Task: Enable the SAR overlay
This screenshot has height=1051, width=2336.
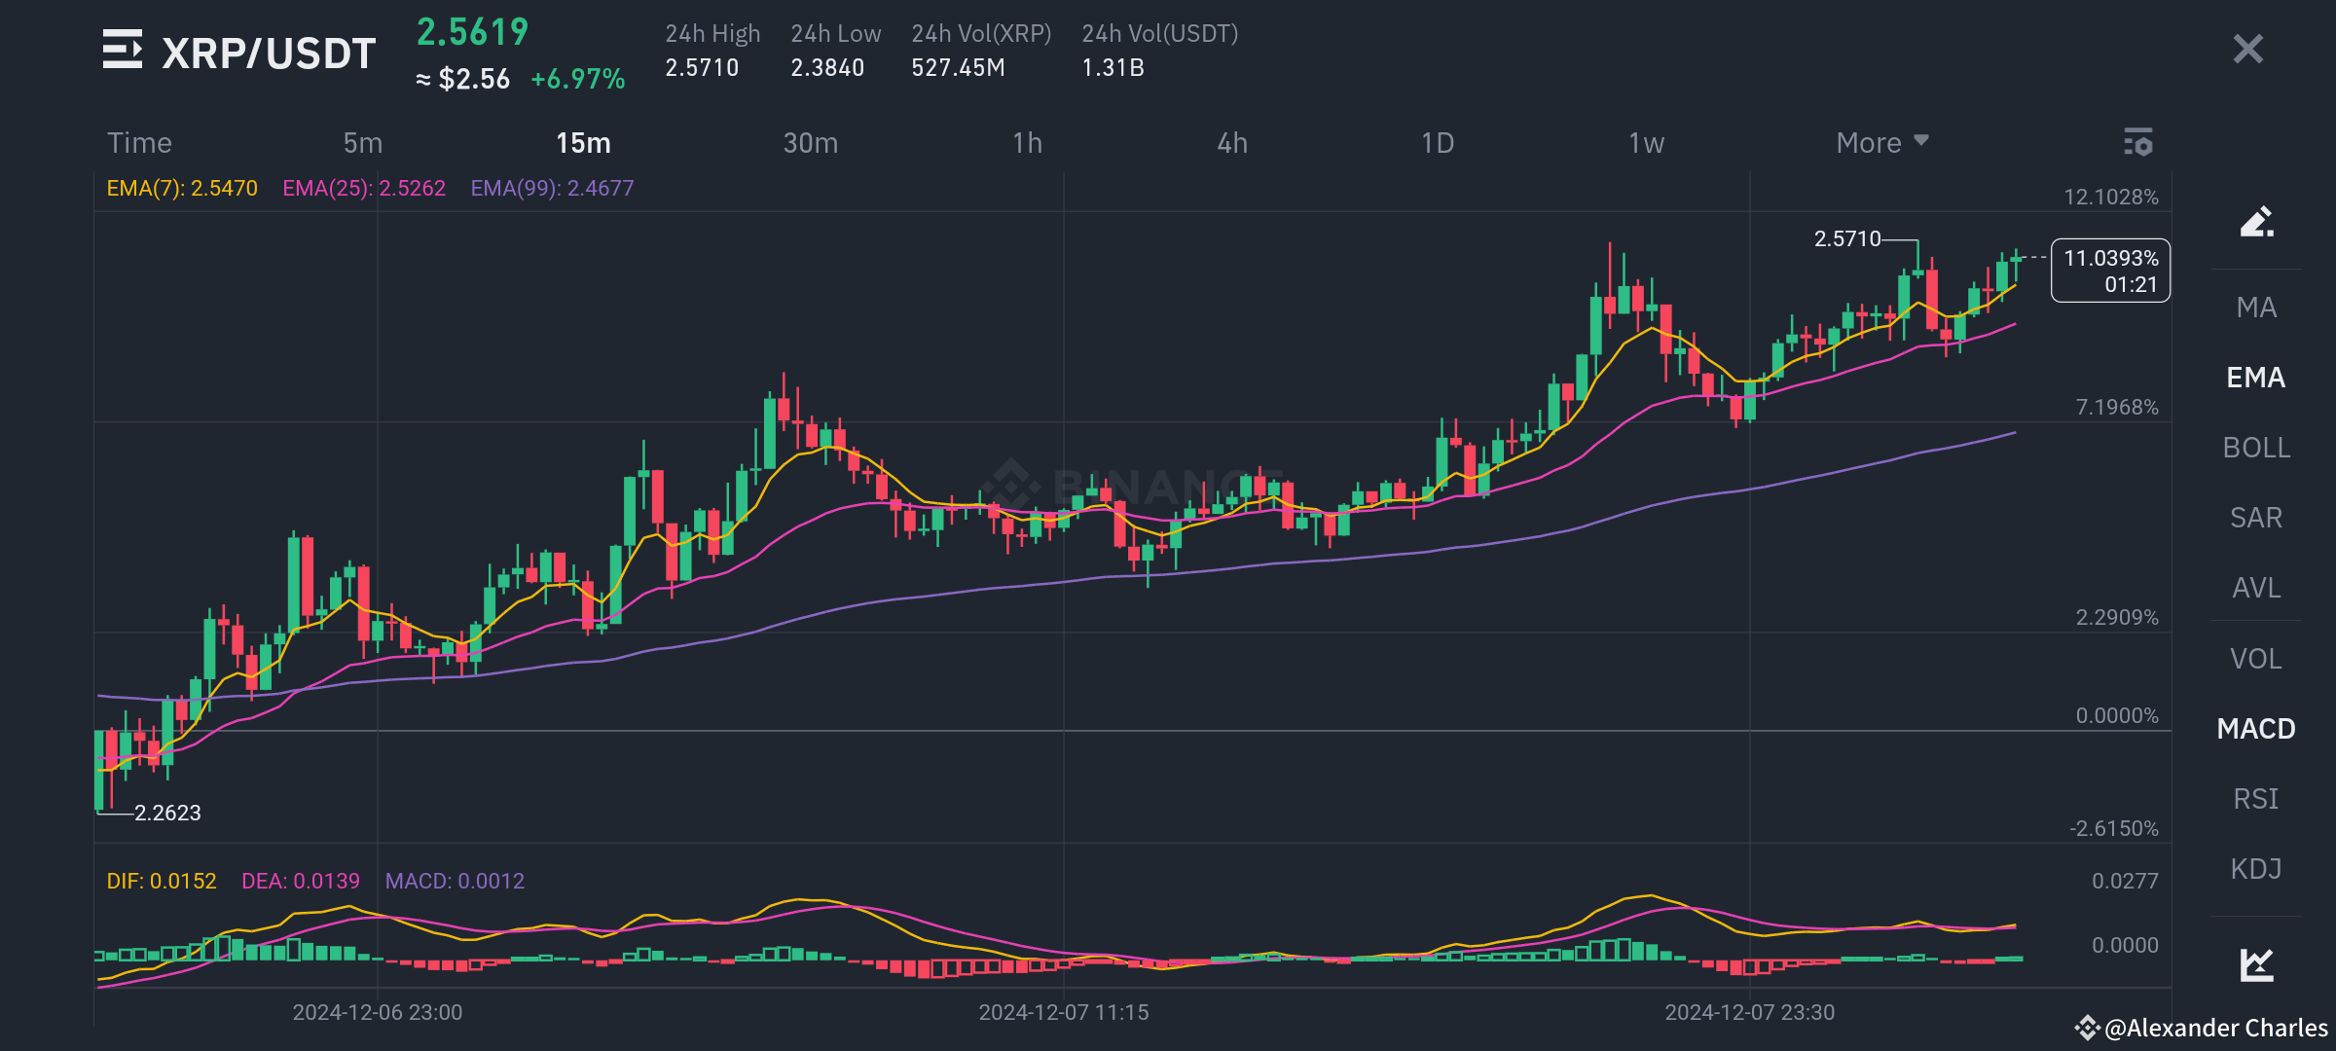Action: click(x=2255, y=518)
